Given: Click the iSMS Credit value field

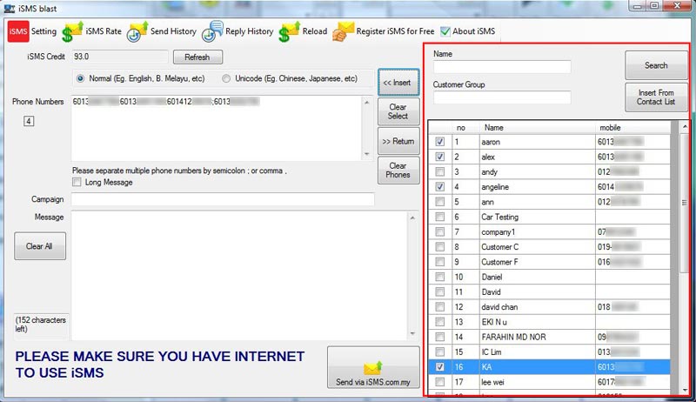Looking at the screenshot, I should point(120,57).
